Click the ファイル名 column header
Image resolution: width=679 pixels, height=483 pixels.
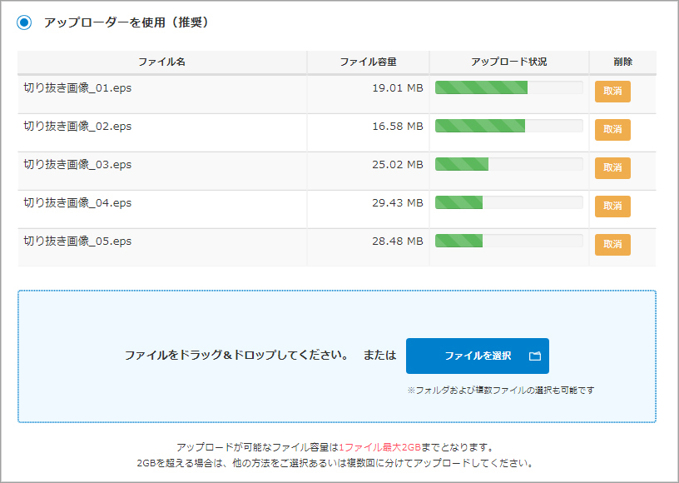coord(162,62)
